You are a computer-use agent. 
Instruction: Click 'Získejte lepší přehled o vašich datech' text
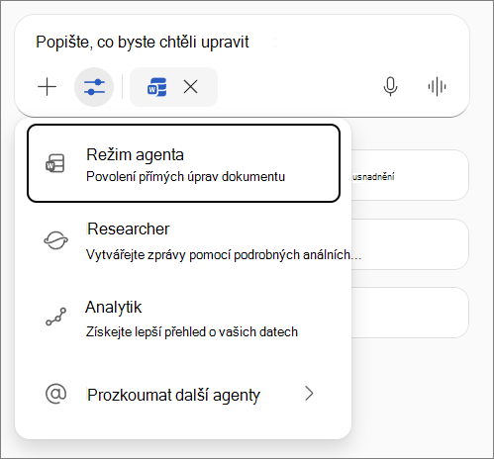(192, 332)
